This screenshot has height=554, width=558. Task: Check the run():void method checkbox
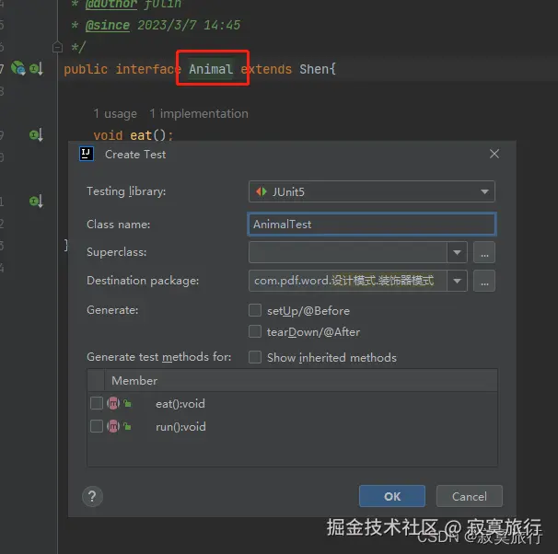(x=97, y=426)
